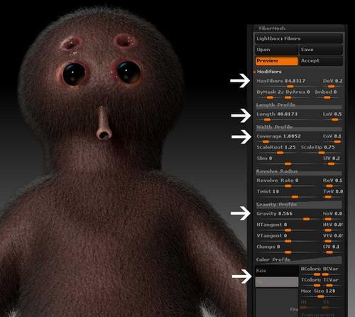Adjust the HtV slider

(x=332, y=227)
